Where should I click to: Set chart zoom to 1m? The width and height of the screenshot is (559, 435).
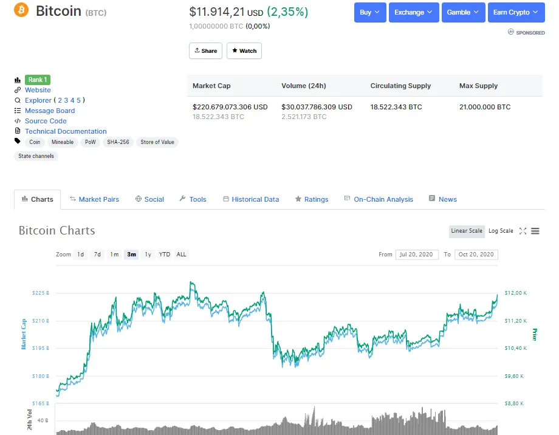click(114, 254)
